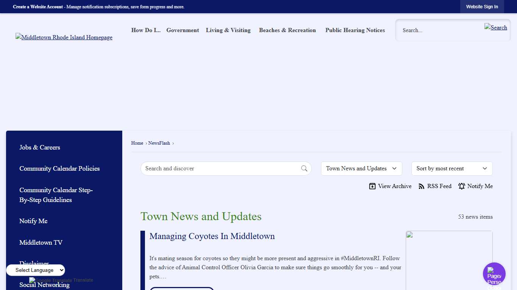Open the Managing Coyotes In Middletown article
This screenshot has width=517, height=290.
pos(212,236)
